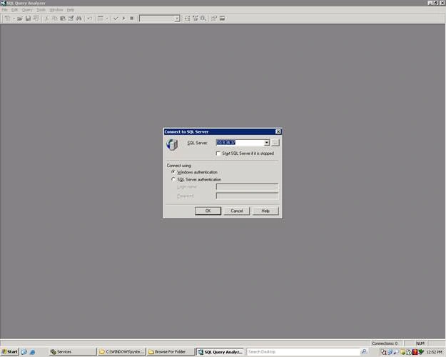The image size is (446, 357).
Task: Switch to Services taskbar window
Action: click(x=73, y=352)
